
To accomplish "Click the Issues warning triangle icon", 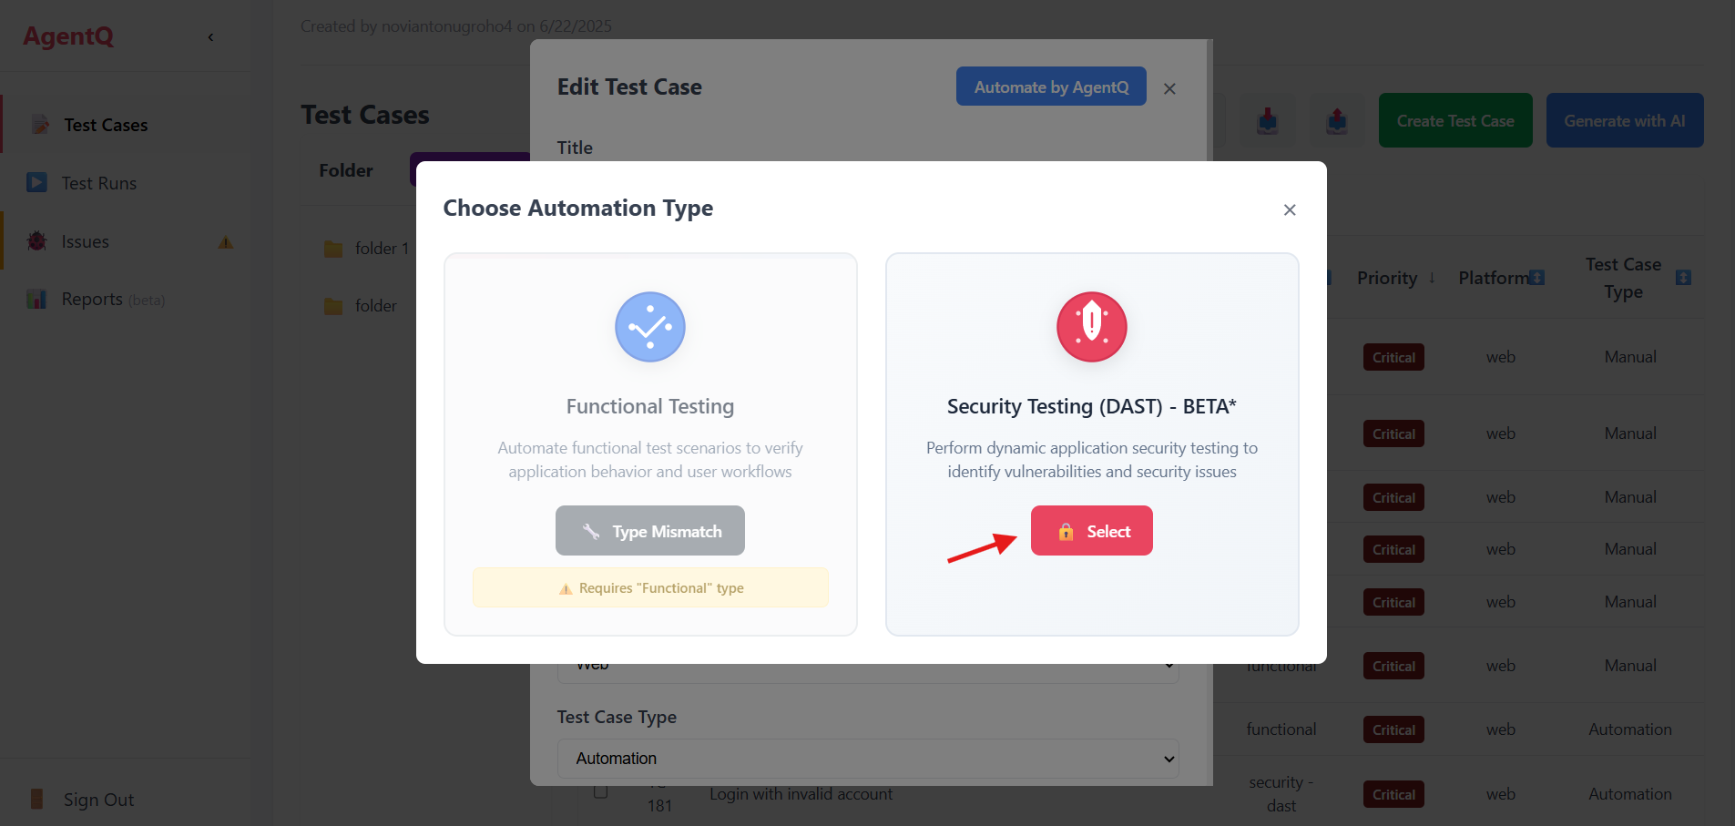I will pos(225,242).
